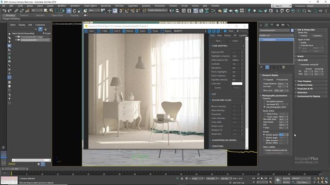330x185 pixels.
Task: Click Refresh in Corona frame buffer
Action: (128, 31)
